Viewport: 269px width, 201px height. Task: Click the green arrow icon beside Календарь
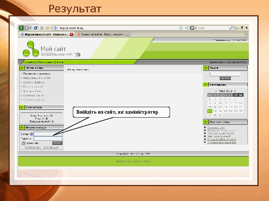(205, 84)
